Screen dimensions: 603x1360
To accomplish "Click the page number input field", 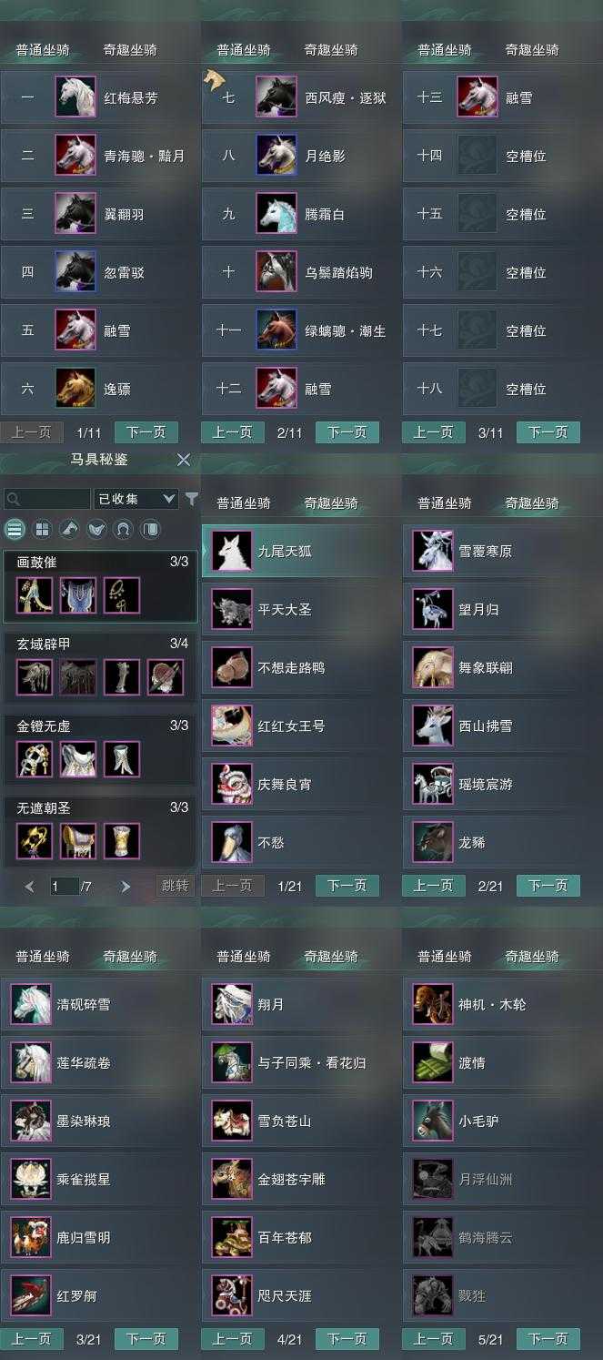I will [x=65, y=886].
